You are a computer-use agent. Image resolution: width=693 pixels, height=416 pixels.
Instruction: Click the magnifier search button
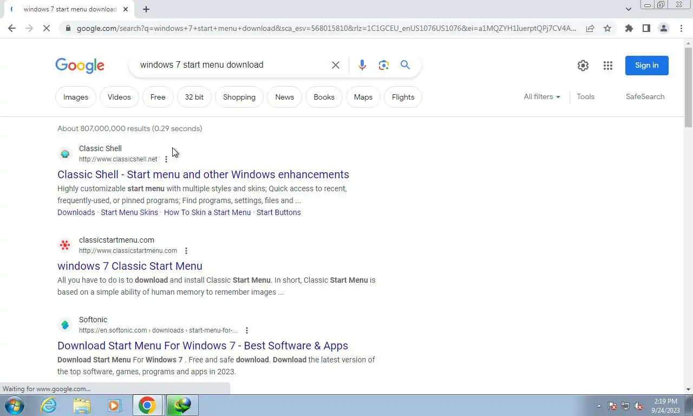(405, 65)
